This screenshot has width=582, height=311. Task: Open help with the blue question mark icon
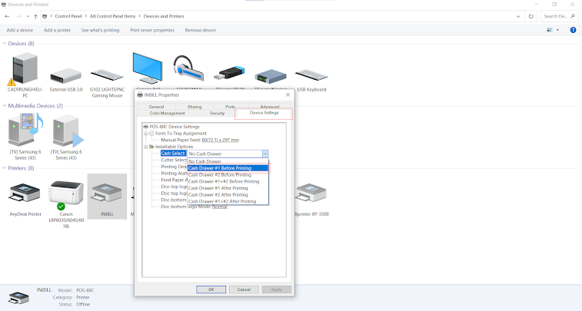click(x=573, y=30)
